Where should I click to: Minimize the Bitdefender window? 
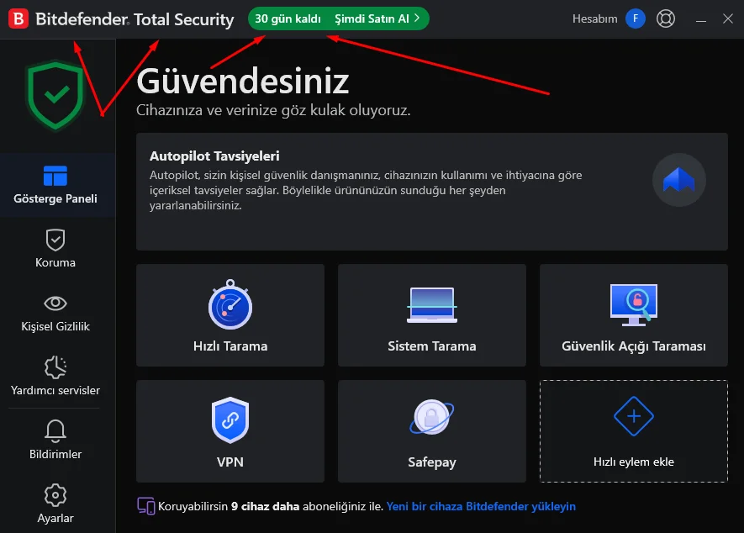pyautogui.click(x=701, y=19)
